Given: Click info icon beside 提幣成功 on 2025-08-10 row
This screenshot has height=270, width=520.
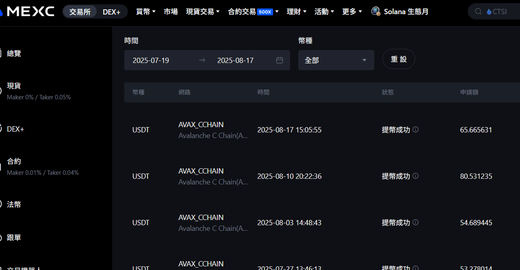Looking at the screenshot, I should [416, 176].
